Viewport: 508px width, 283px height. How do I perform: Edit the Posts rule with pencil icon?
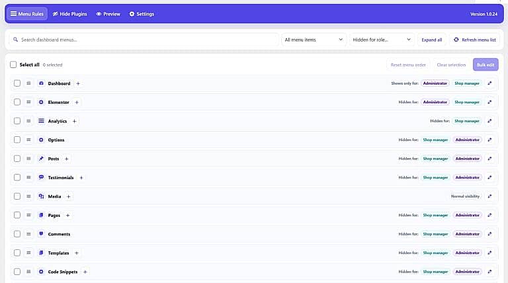489,158
